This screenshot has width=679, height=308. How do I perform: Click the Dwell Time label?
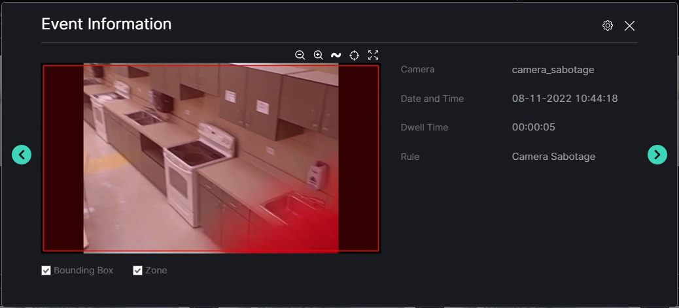pos(425,127)
